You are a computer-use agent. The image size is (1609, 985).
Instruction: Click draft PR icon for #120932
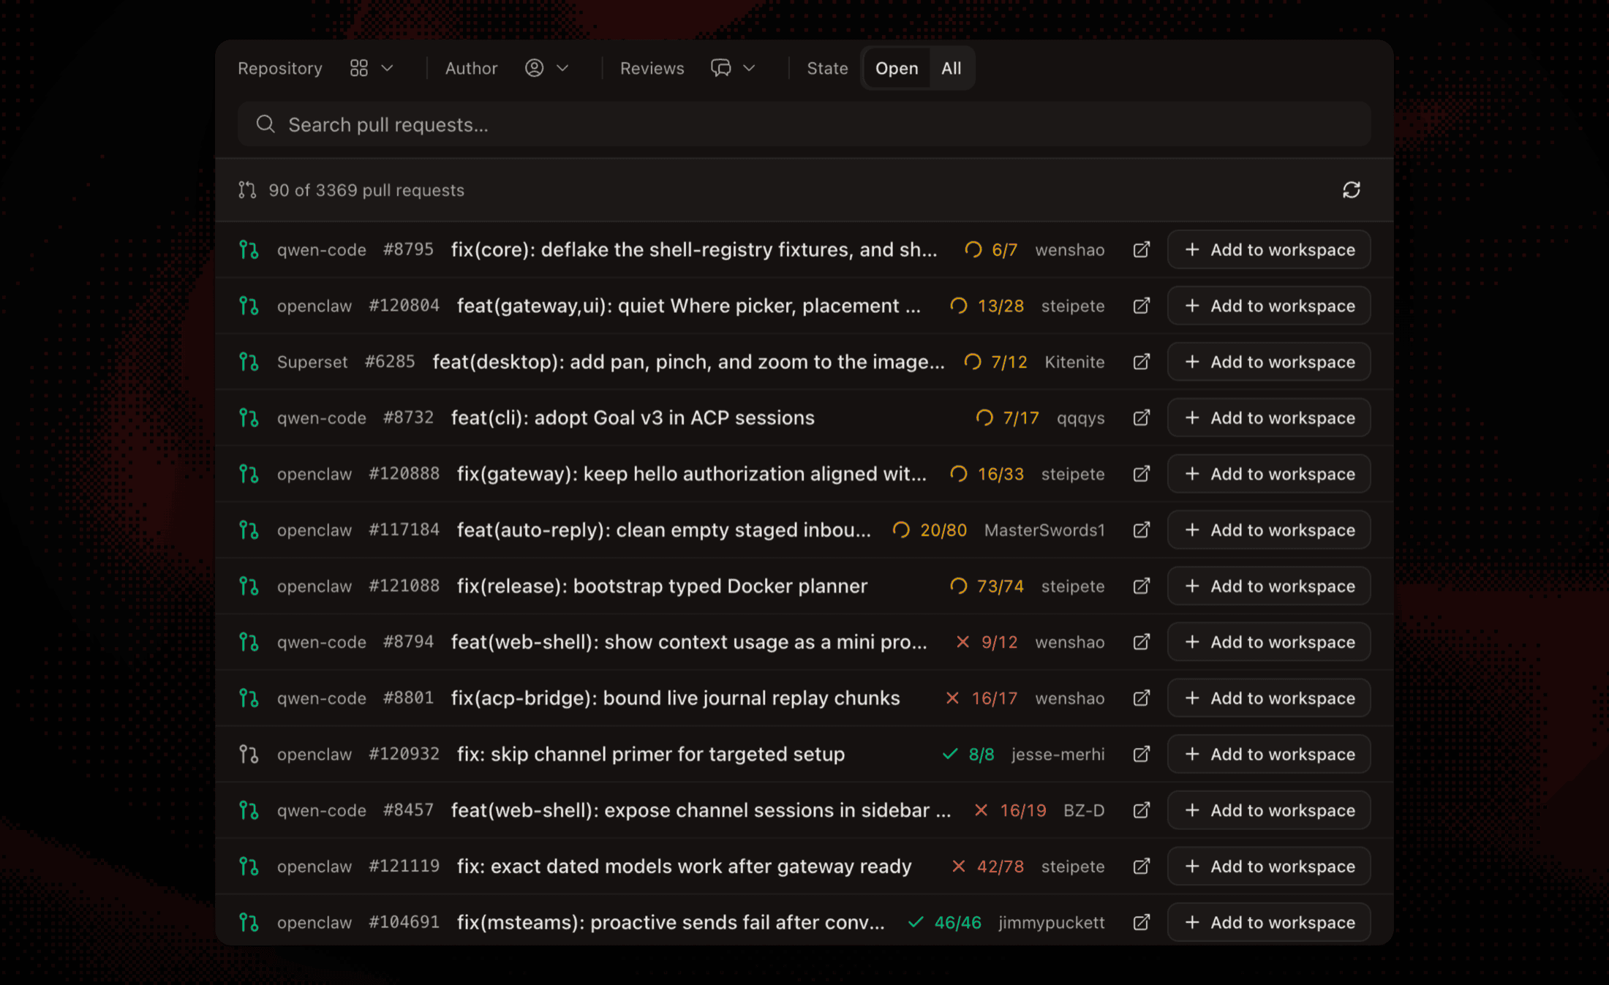point(249,754)
